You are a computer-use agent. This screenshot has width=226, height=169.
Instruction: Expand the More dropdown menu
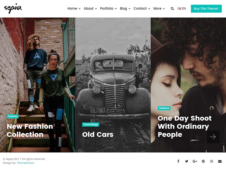159,8
